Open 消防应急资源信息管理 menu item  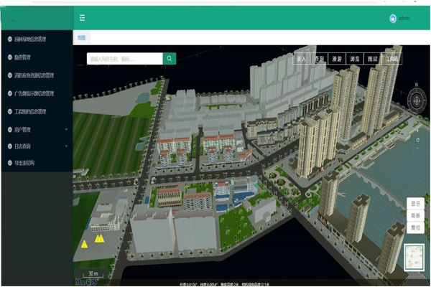tap(34, 75)
